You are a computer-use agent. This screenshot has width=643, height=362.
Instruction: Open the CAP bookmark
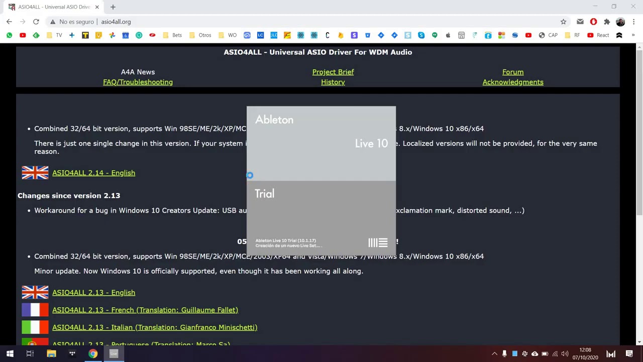coord(548,35)
